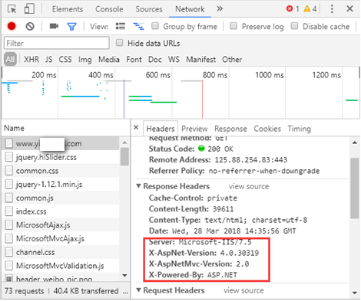
Task: Filter requests by CSS
Action: [x=65, y=60]
